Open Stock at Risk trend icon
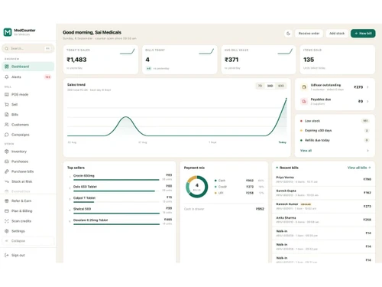Image resolution: width=382 pixels, height=287 pixels. [7, 181]
